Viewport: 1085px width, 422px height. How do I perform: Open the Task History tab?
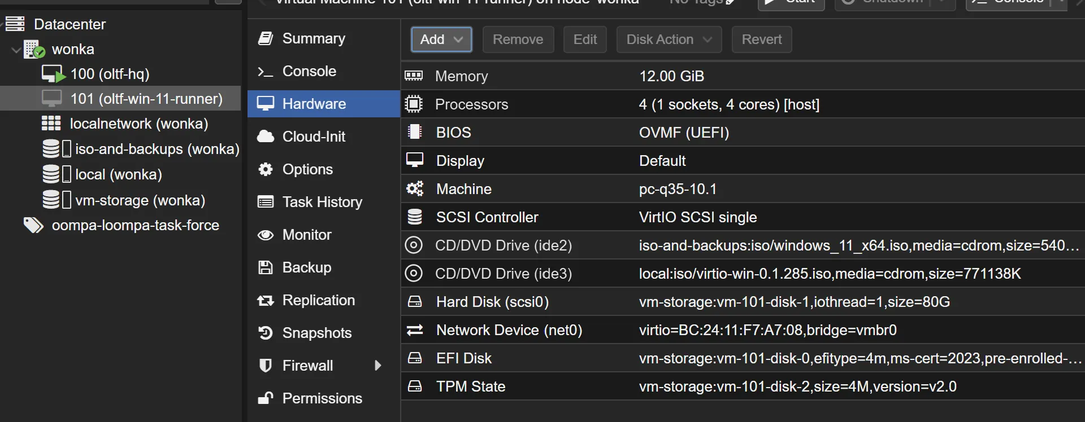click(324, 202)
